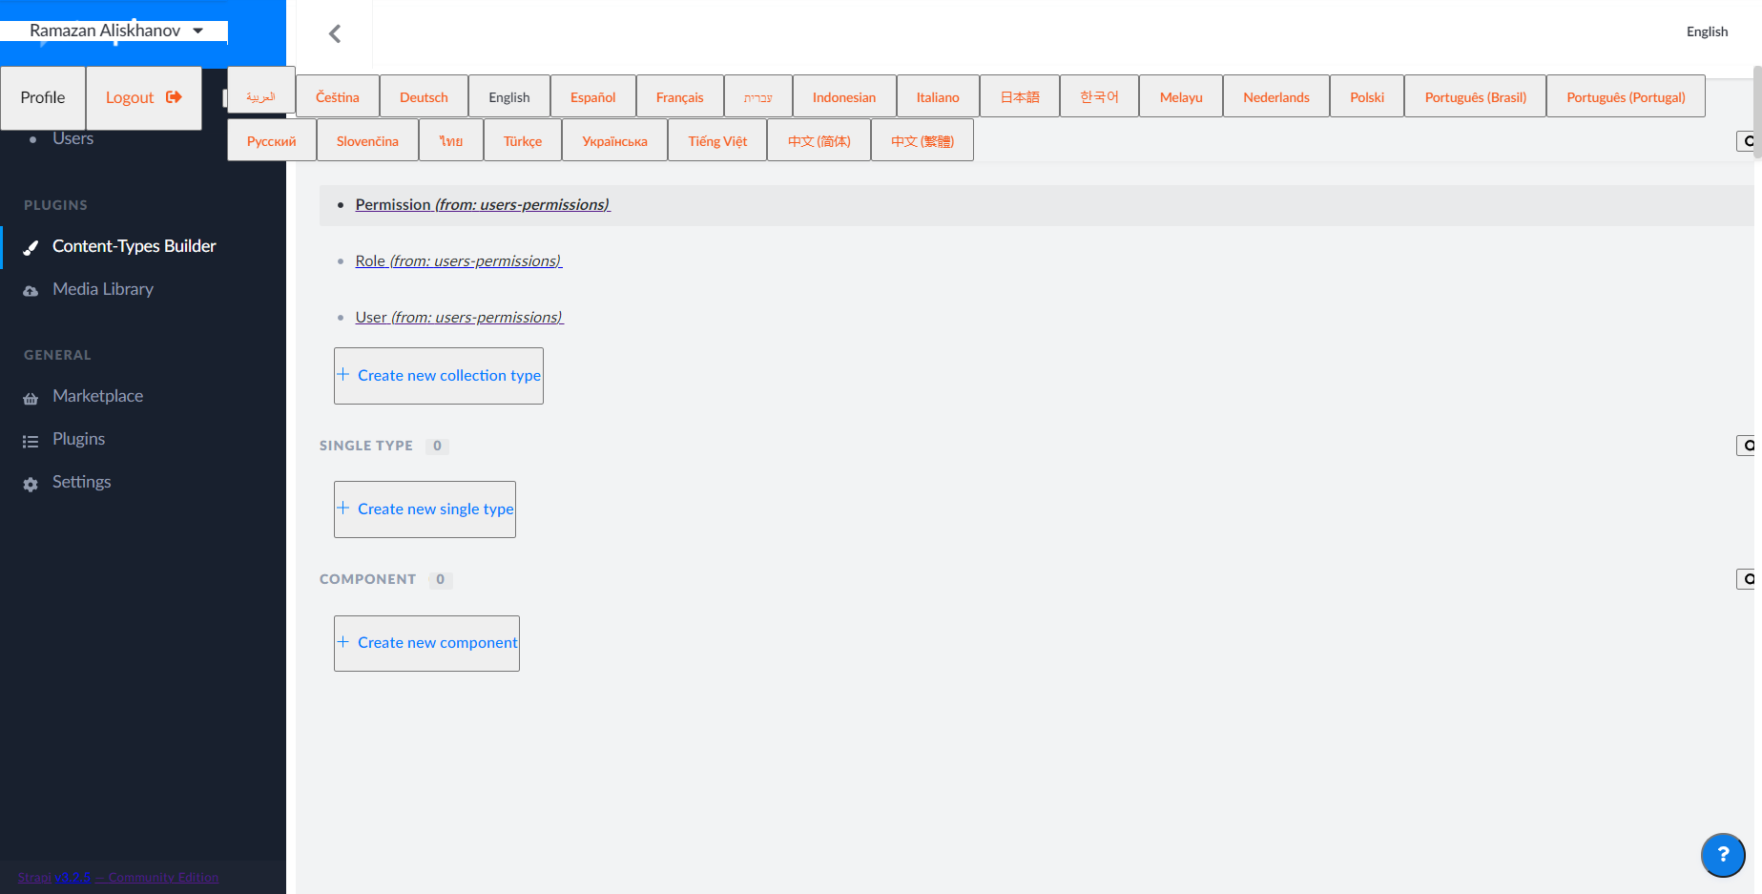This screenshot has width=1762, height=894.
Task: Click the Marketplace basket icon
Action: [31, 398]
